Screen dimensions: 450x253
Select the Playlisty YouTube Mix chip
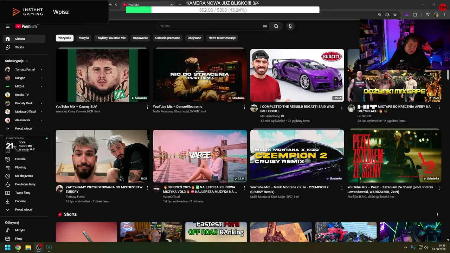[111, 38]
